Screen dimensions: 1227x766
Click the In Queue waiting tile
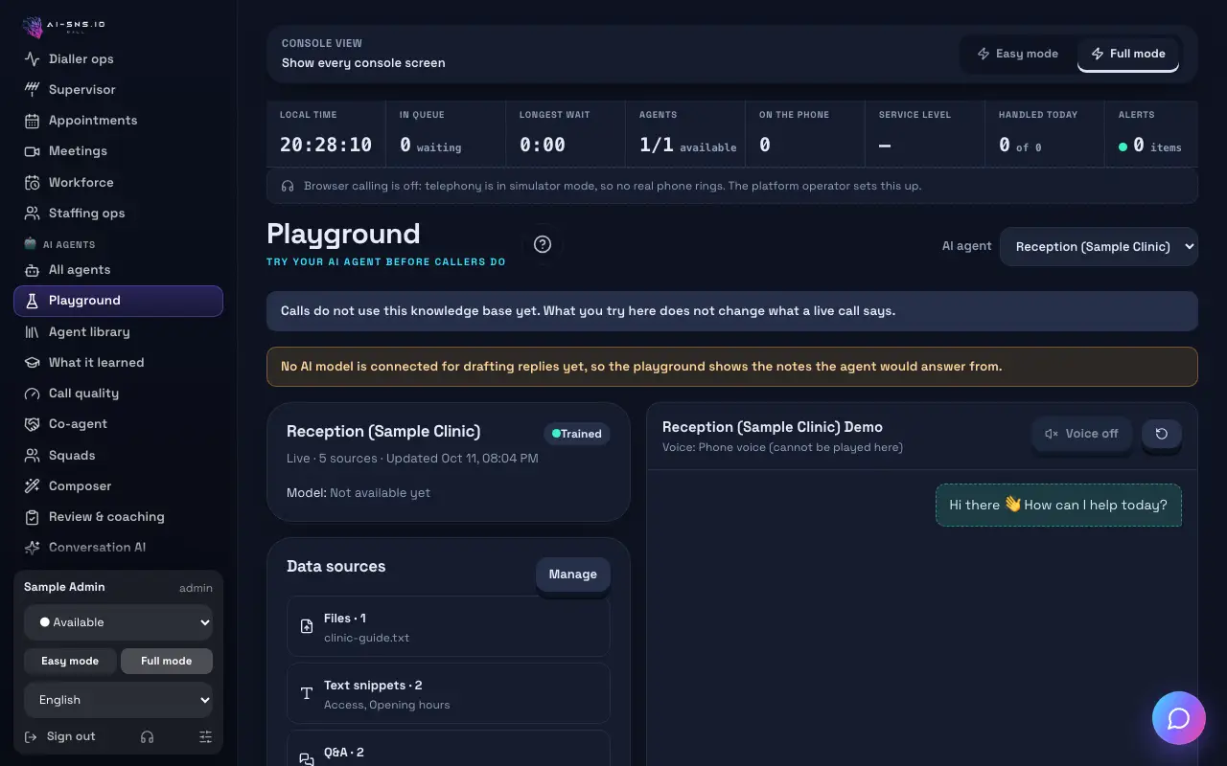click(446, 134)
